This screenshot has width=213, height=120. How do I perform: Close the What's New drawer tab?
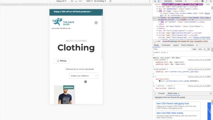179,93
